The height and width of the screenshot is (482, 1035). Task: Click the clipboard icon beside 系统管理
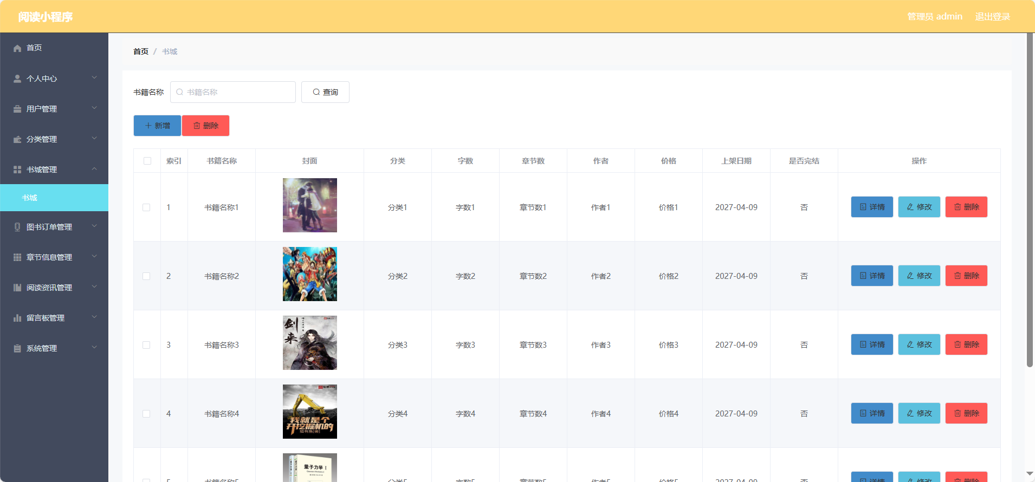click(x=17, y=348)
